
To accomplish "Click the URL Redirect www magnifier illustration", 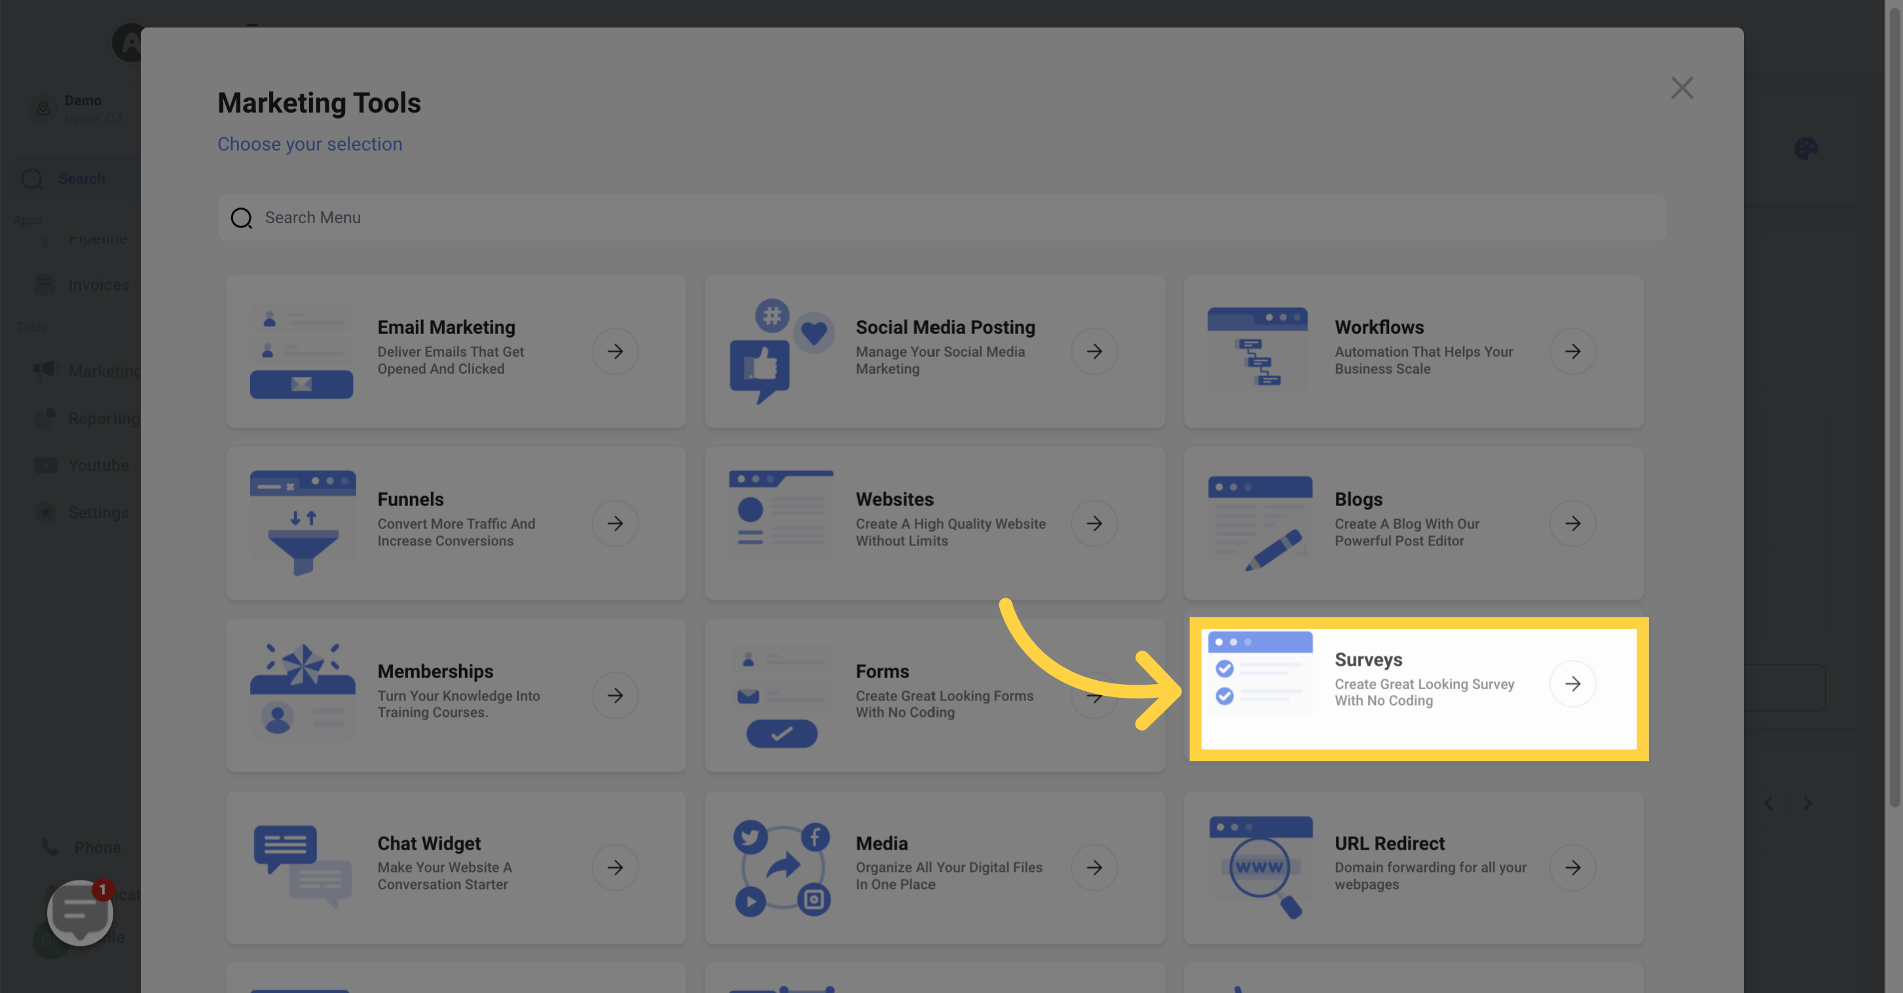I will coord(1261,867).
